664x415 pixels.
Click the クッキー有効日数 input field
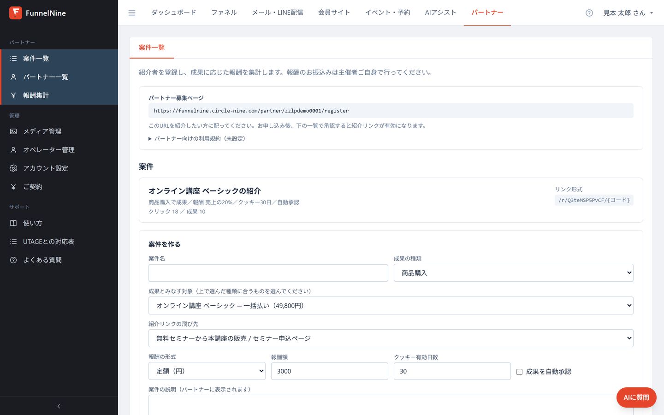tap(452, 371)
